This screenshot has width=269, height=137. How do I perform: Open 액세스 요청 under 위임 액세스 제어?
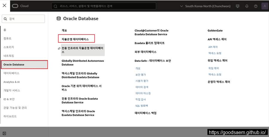tap(215, 74)
